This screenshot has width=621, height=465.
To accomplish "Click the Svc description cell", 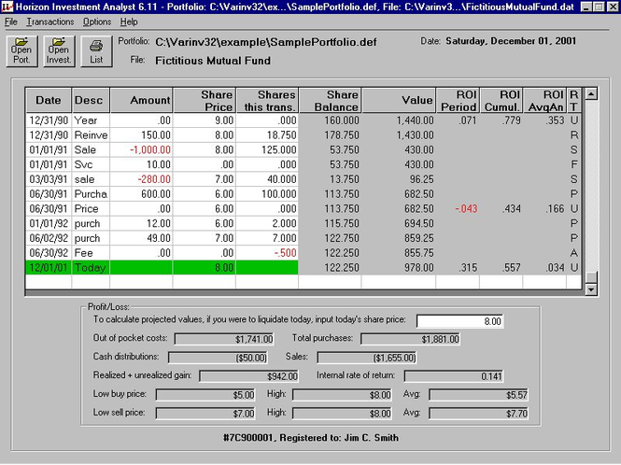I will (x=91, y=164).
